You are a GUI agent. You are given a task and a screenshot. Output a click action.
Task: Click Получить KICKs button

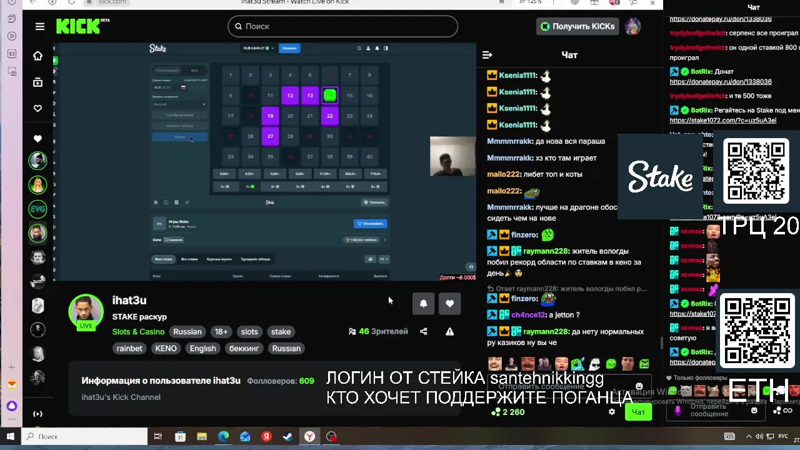[x=577, y=26]
